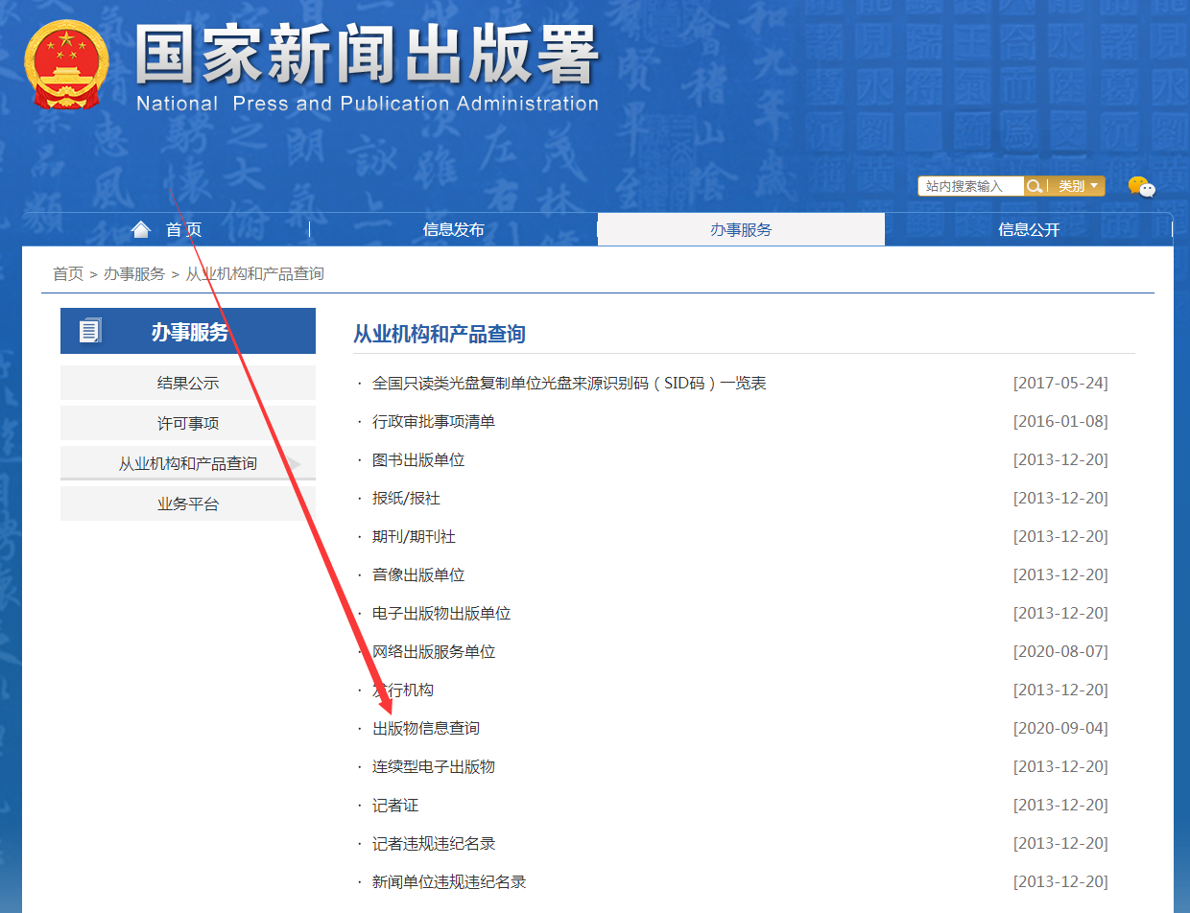Click the date in the 记者证 row

pos(1060,806)
